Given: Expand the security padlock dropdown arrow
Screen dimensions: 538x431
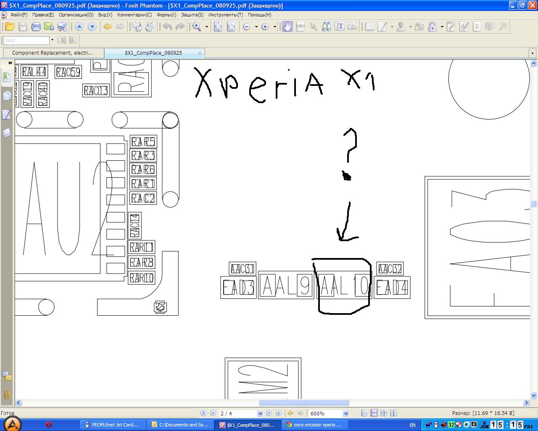Looking at the screenshot, I should click(x=442, y=27).
